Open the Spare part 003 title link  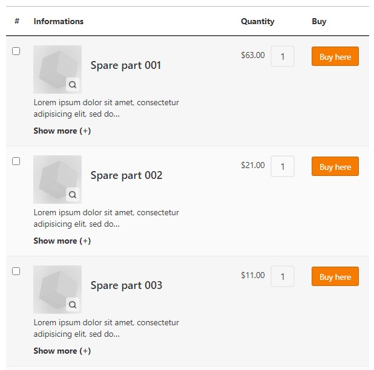[126, 285]
